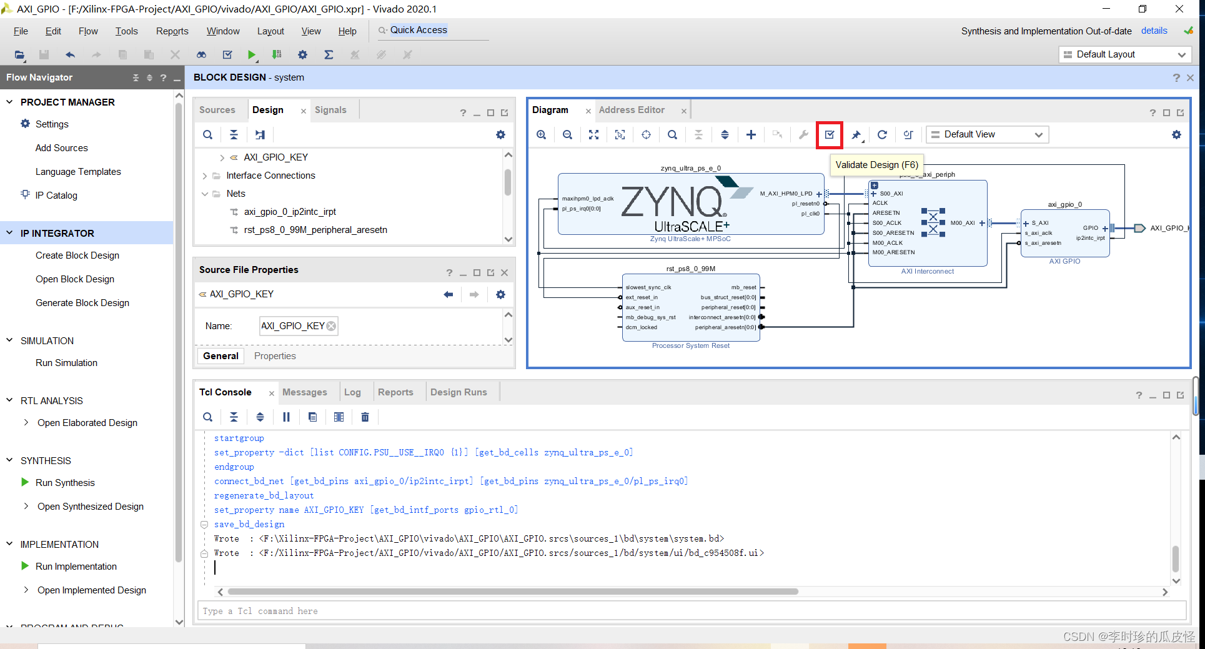Open main toolbar Settings gear
This screenshot has height=649, width=1205.
[x=302, y=55]
